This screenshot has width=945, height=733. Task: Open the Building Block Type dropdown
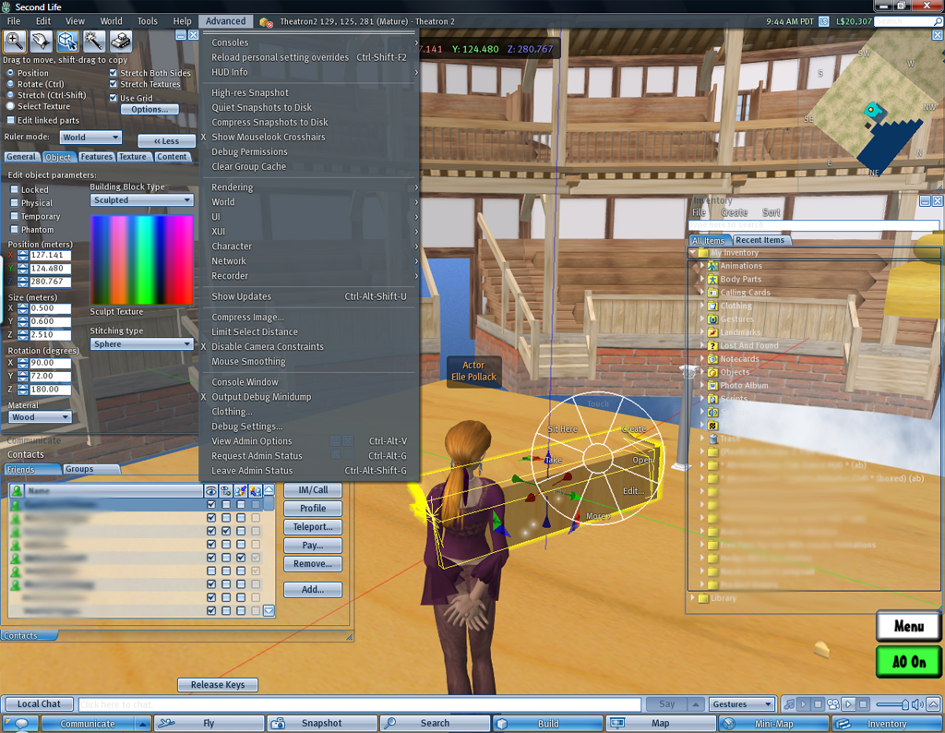tap(141, 200)
